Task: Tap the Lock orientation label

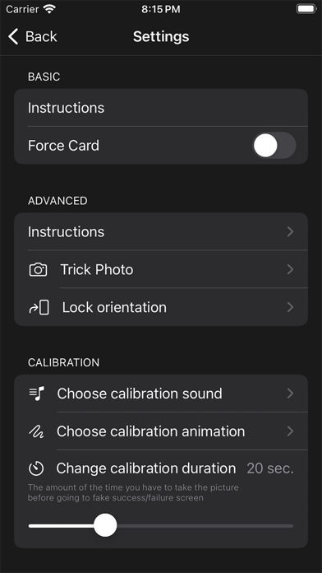Action: 114,307
